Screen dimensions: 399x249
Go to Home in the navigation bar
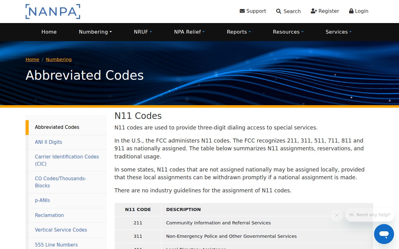49,32
